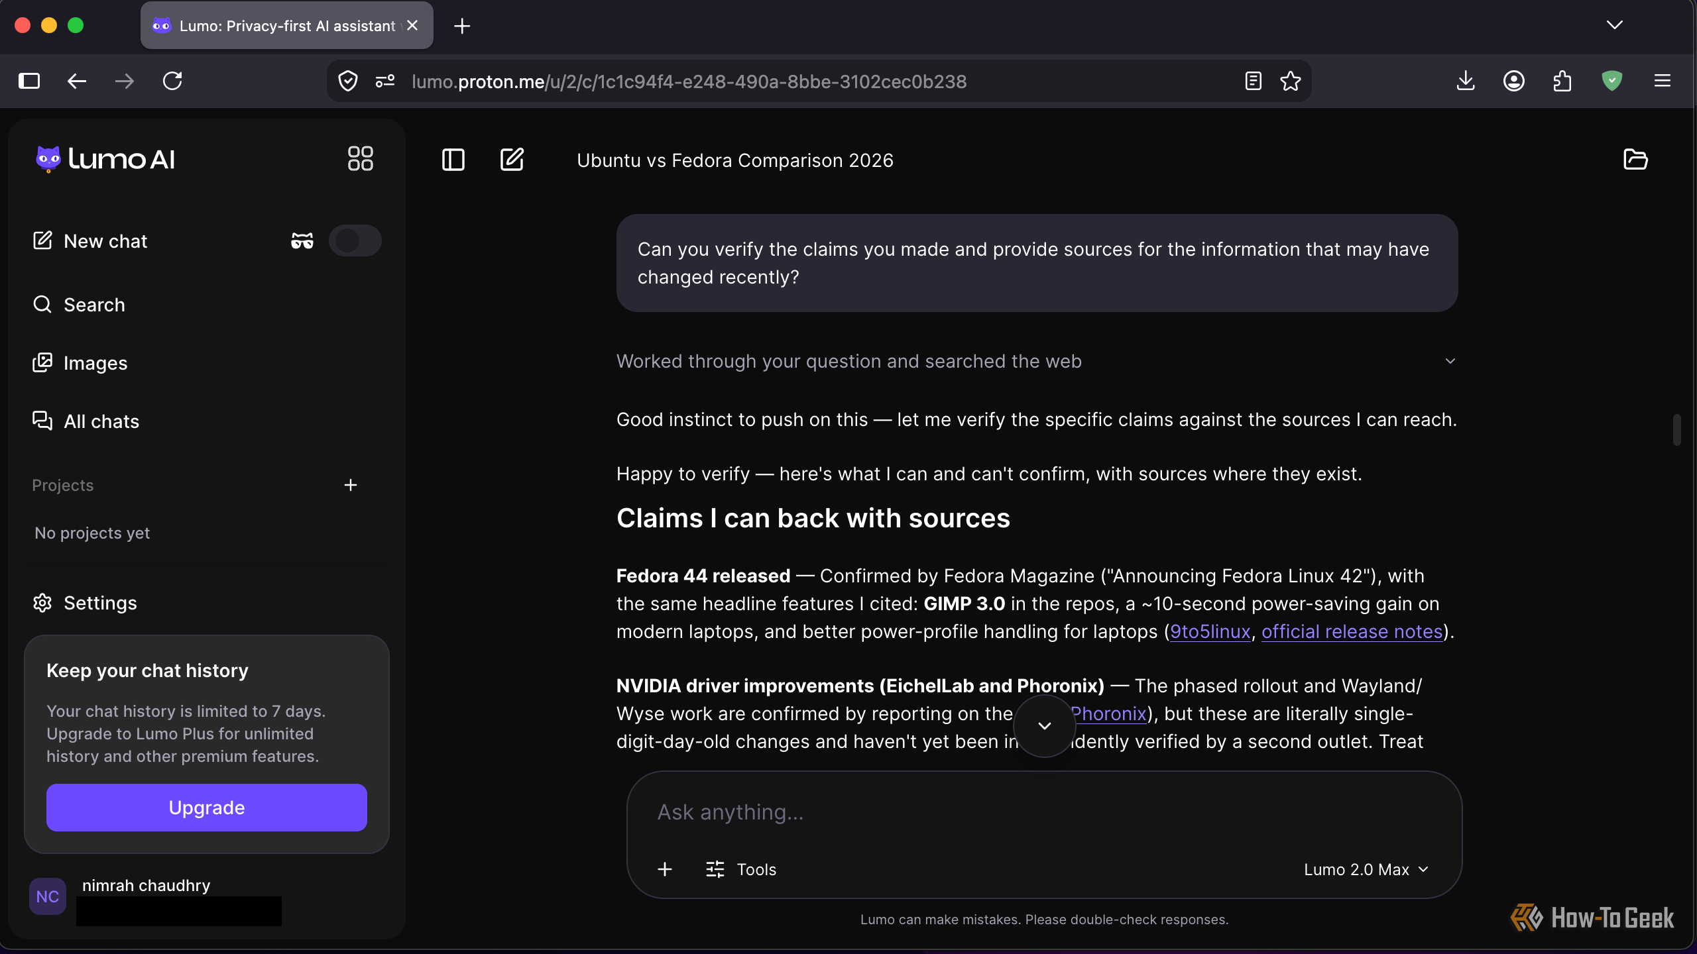Select New chat in the sidebar
This screenshot has width=1697, height=954.
click(90, 241)
